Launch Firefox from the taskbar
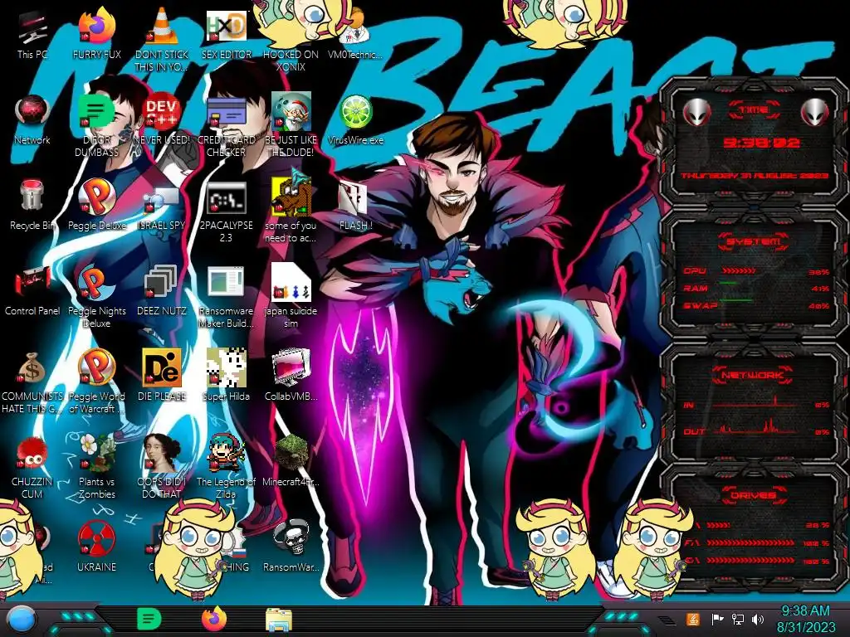 (214, 619)
